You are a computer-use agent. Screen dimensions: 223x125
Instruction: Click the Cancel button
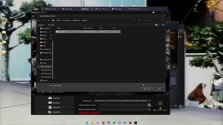coord(159,89)
